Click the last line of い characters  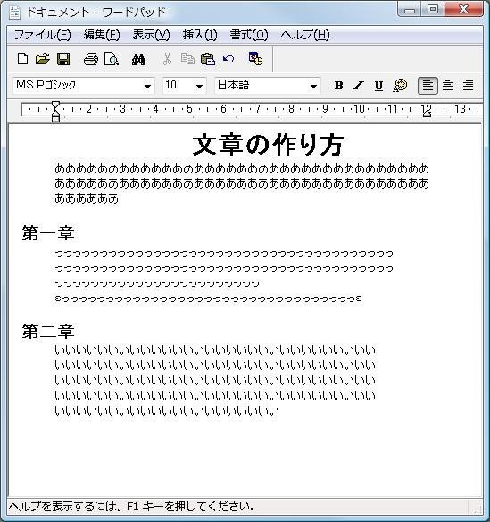167,410
